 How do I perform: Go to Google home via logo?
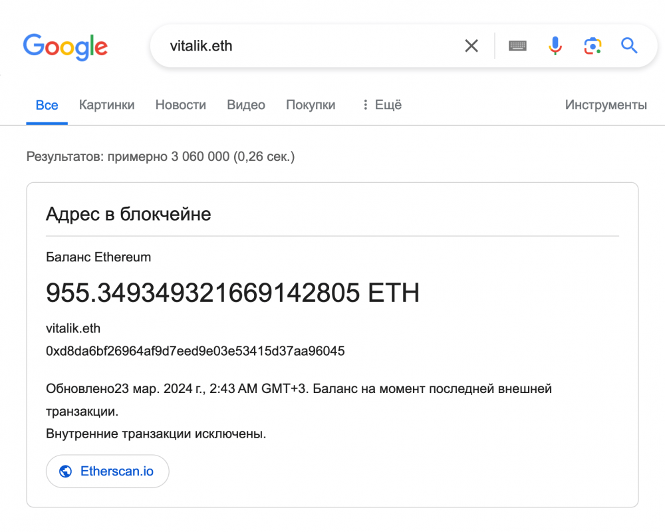tap(65, 47)
